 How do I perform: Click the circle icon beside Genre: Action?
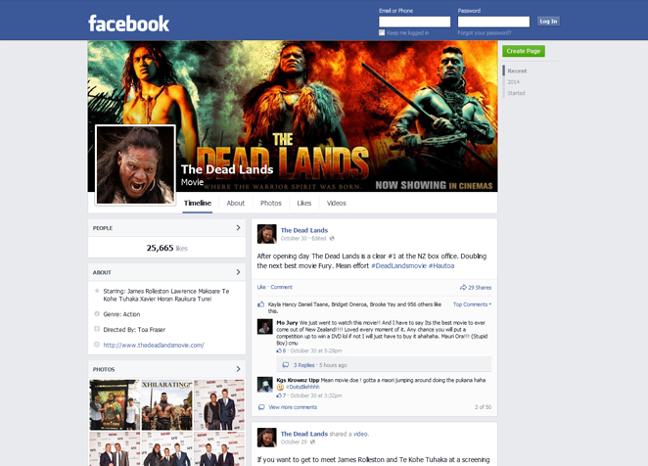coord(97,314)
